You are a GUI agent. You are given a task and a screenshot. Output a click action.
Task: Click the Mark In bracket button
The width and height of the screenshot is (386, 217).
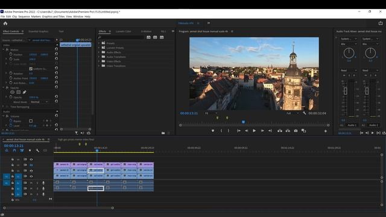[221, 131]
